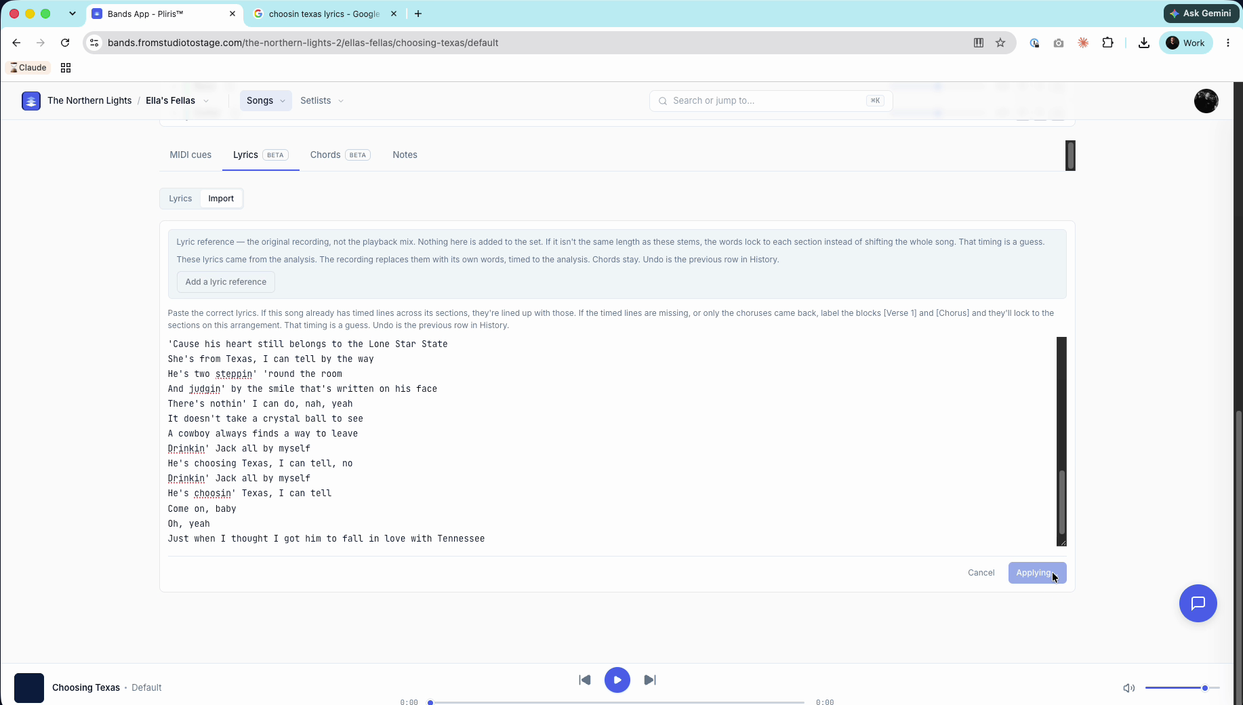The height and width of the screenshot is (705, 1243).
Task: Click Add a lyric reference button
Action: 226,282
